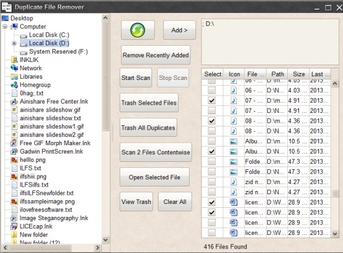Click the Stop Scan button
The width and height of the screenshot is (343, 253).
(173, 78)
